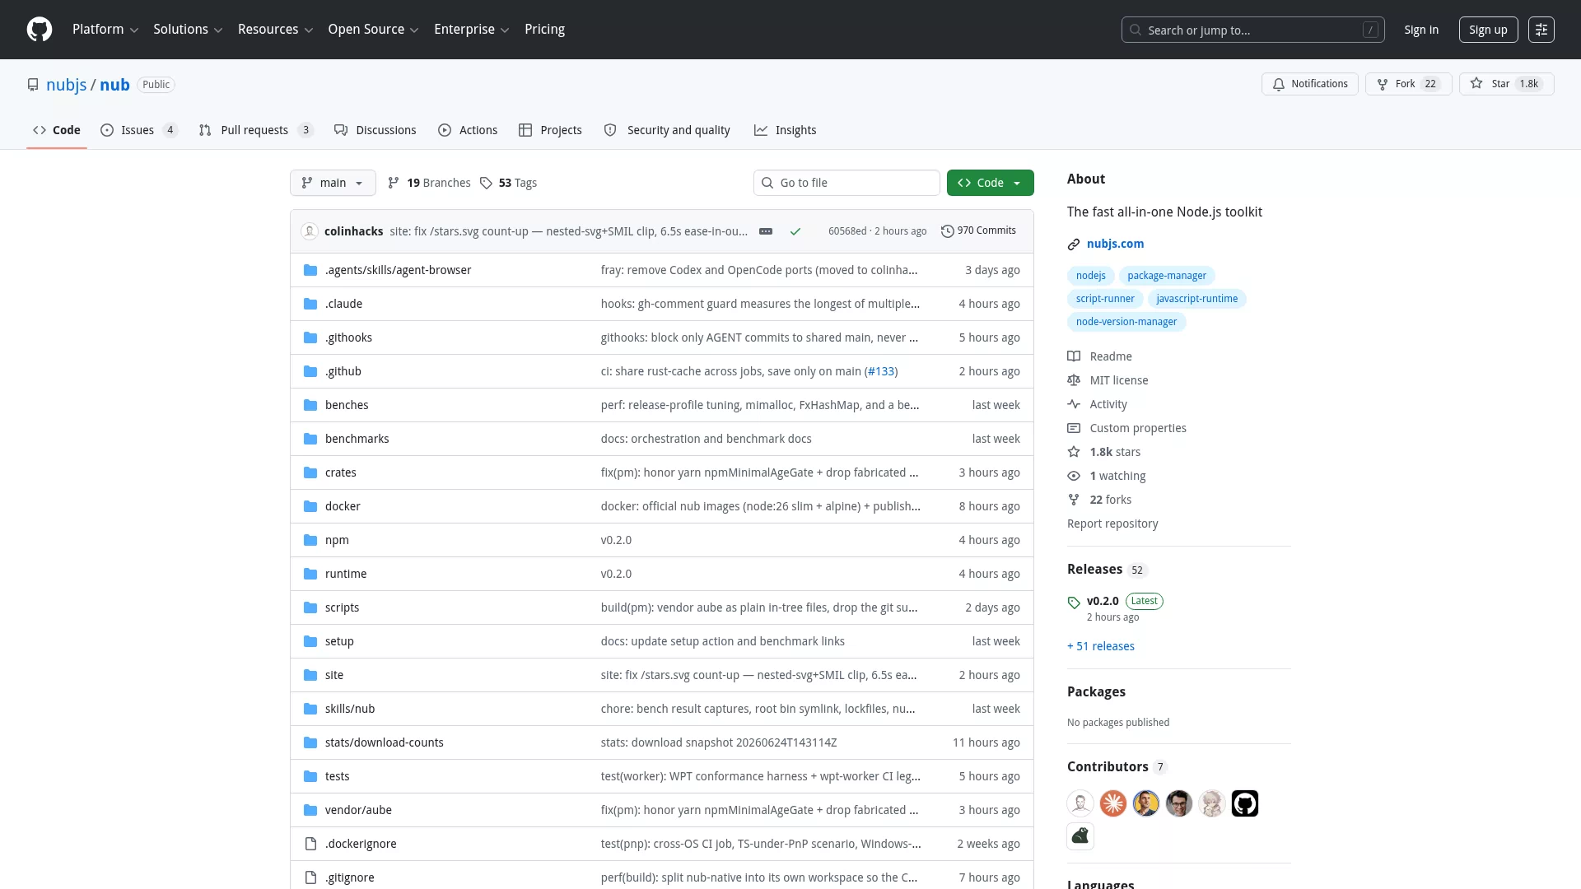Screen dimensions: 1581x889
Task: Click the Fork button
Action: point(1408,84)
